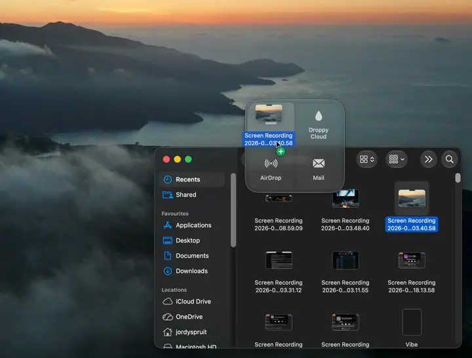472x358 pixels.
Task: Close the Finder window with red button
Action: pyautogui.click(x=166, y=159)
